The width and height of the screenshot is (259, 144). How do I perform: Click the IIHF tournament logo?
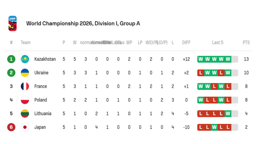tap(12, 23)
